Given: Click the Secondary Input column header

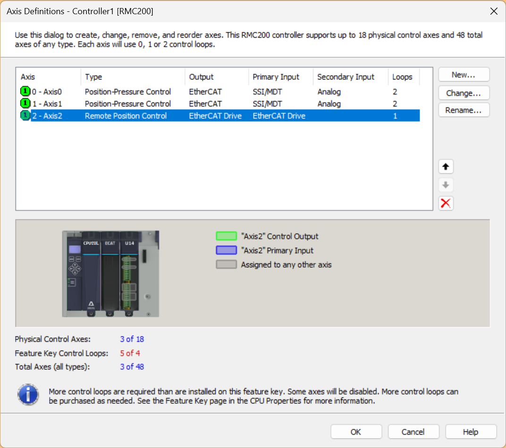Looking at the screenshot, I should 350,77.
